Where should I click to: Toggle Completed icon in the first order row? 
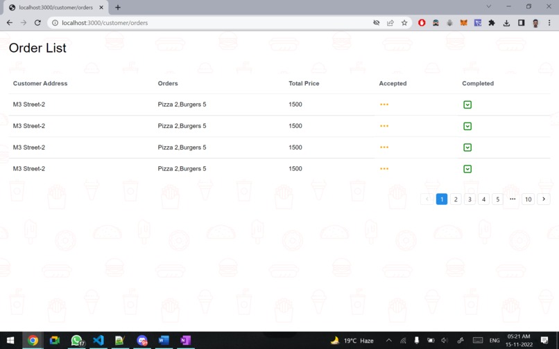(x=467, y=105)
